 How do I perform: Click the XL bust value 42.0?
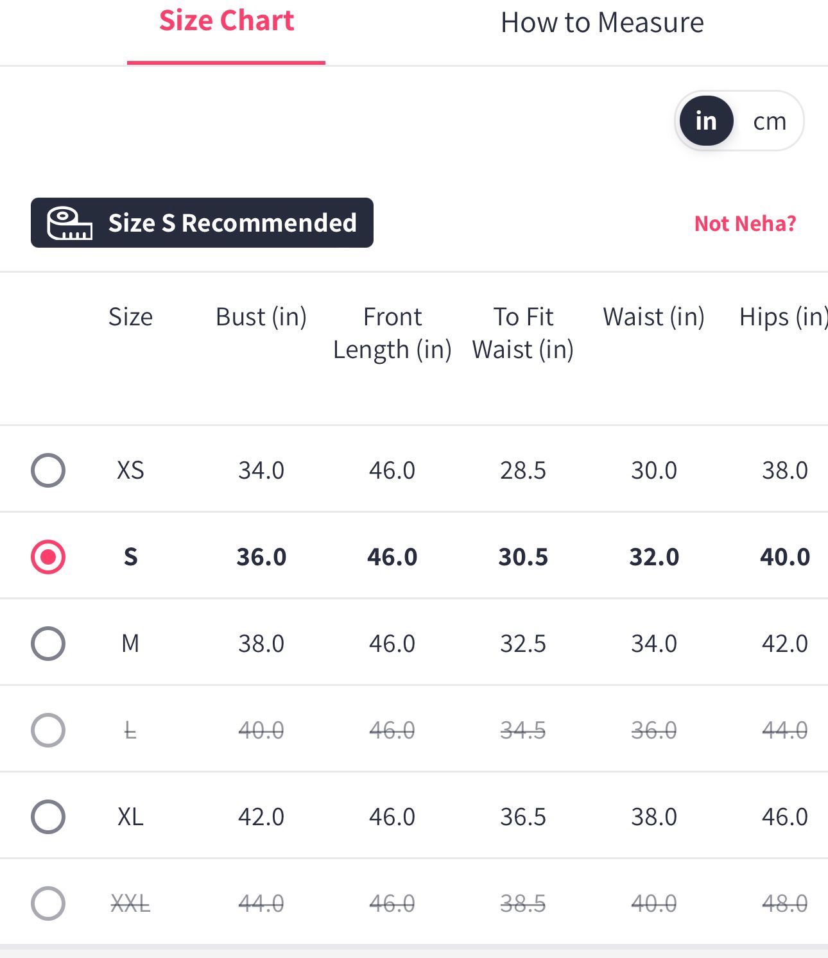(261, 817)
